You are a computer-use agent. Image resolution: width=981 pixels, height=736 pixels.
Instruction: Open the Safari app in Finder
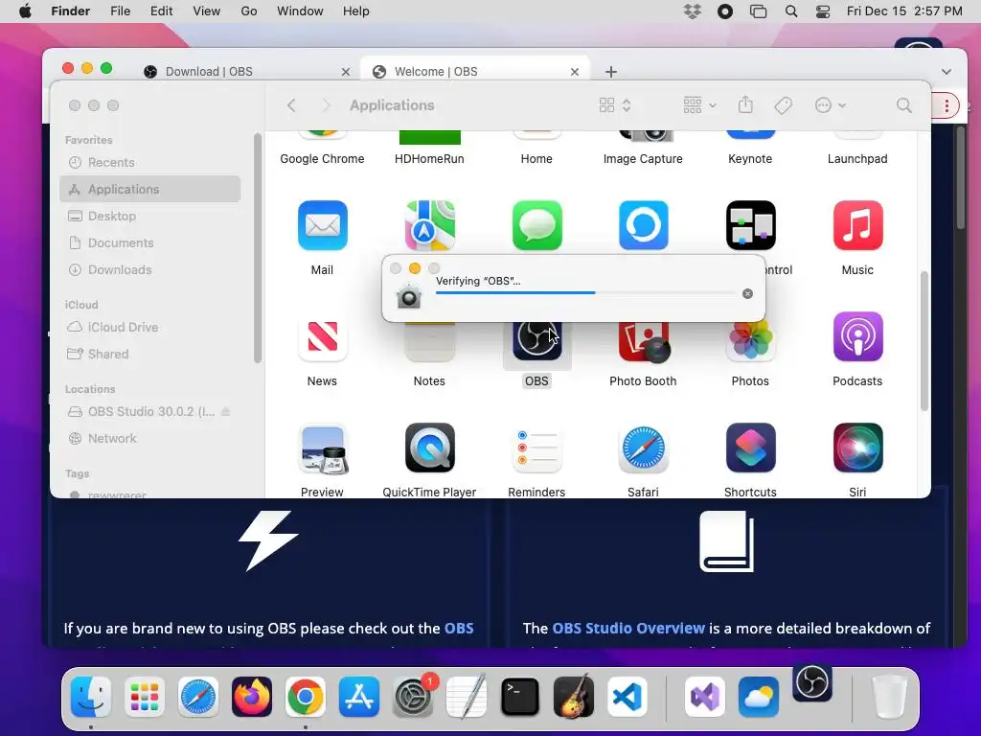pyautogui.click(x=644, y=448)
